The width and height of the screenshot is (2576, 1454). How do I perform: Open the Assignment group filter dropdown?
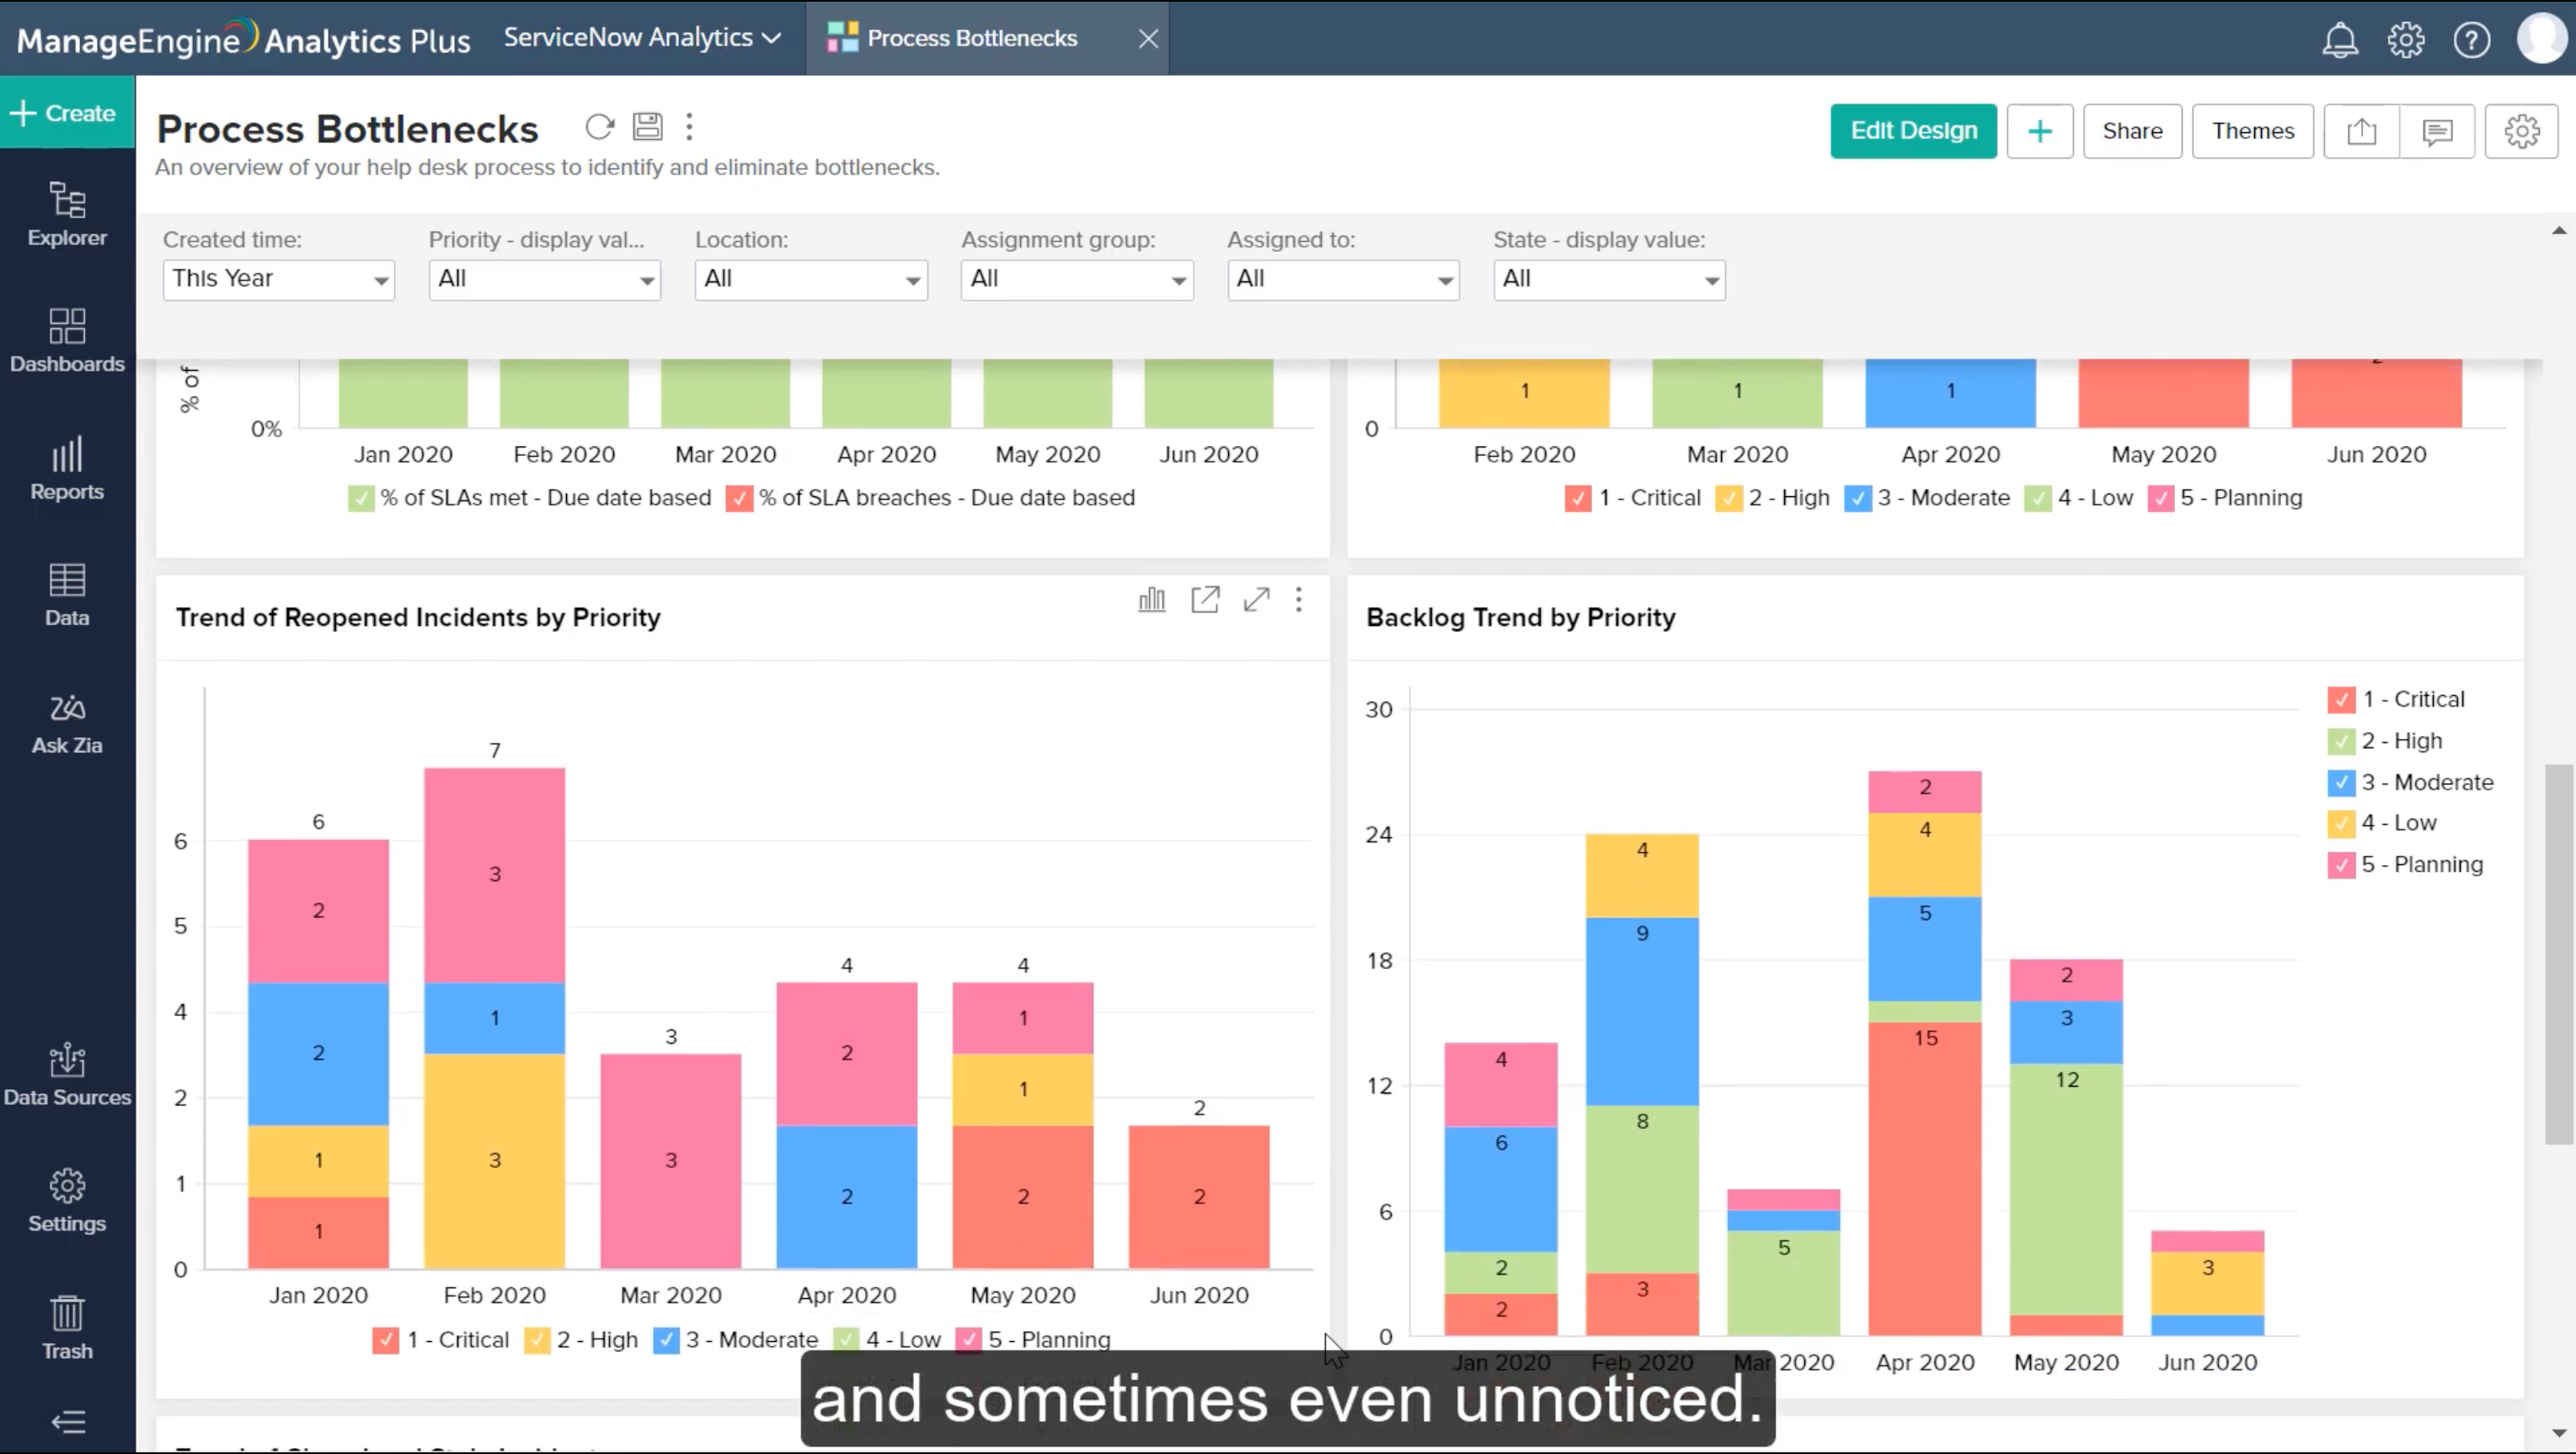pos(1076,279)
